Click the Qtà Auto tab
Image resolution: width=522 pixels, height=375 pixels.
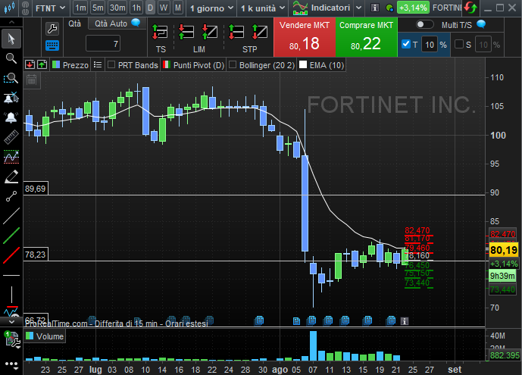point(117,23)
